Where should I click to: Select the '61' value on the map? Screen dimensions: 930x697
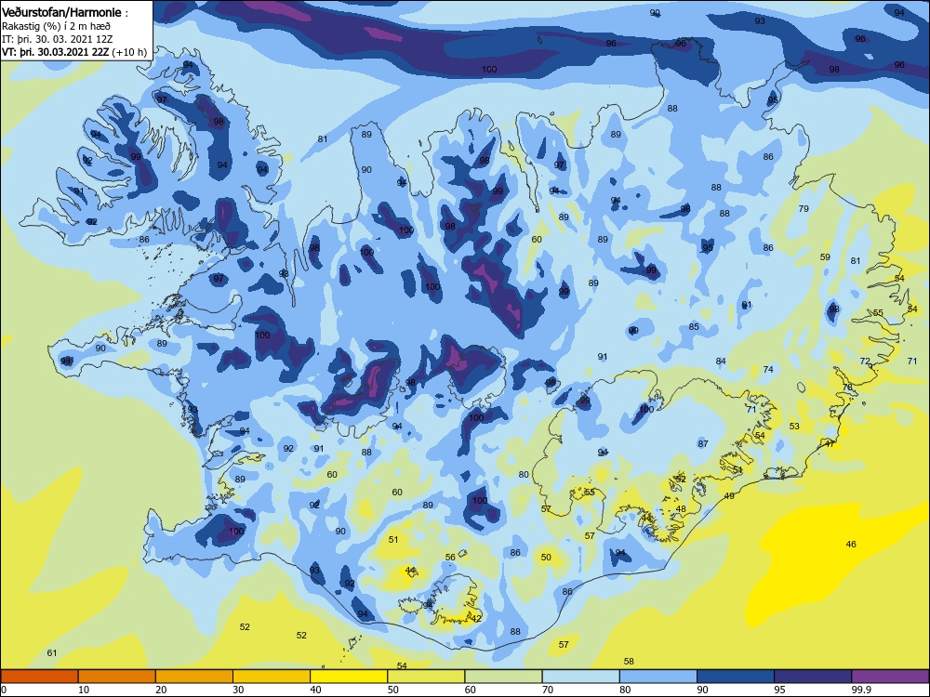point(51,653)
